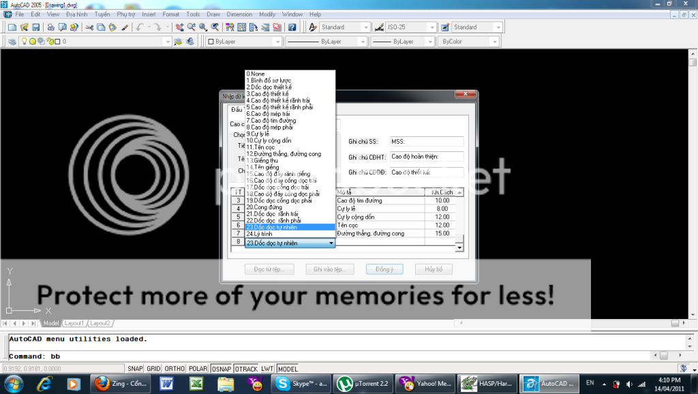This screenshot has width=698, height=394.
Task: Toggle SNAP mode in status bar
Action: pos(135,369)
